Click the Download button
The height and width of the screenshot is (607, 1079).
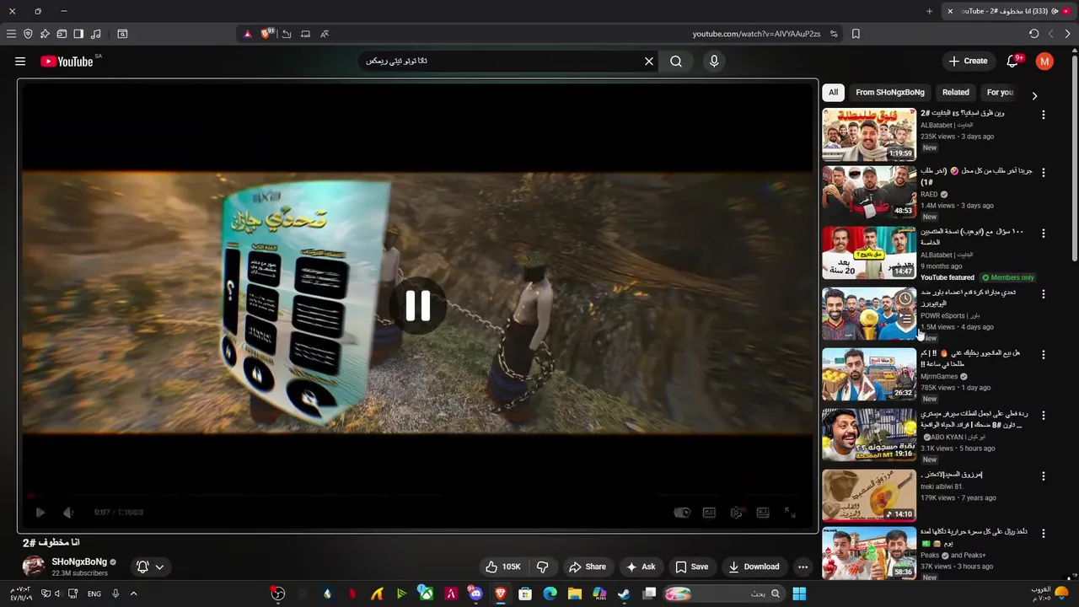click(x=754, y=567)
